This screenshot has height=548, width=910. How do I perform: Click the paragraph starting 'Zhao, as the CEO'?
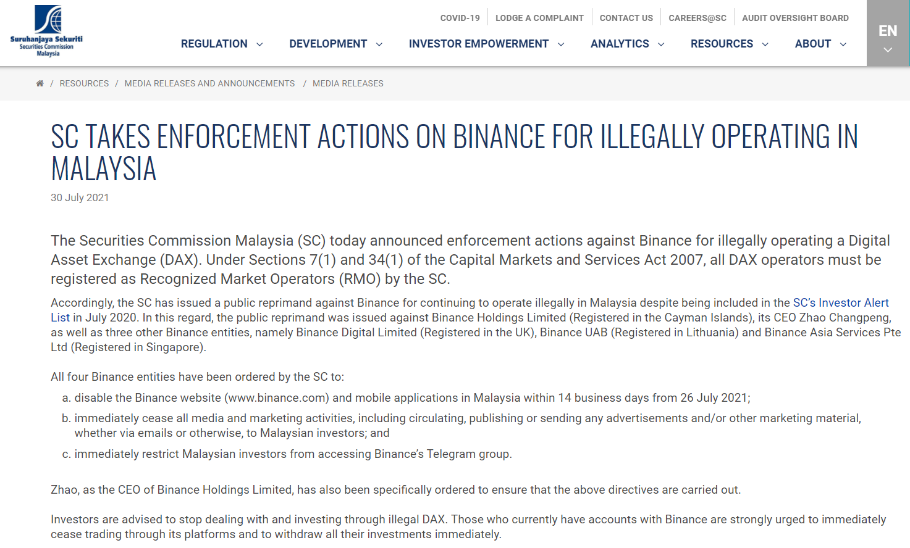(x=395, y=490)
